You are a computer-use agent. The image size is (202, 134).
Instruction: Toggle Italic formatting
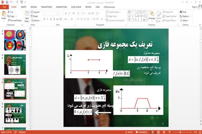click(47, 19)
